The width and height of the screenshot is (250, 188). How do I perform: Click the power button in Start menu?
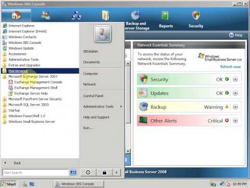(x=88, y=172)
